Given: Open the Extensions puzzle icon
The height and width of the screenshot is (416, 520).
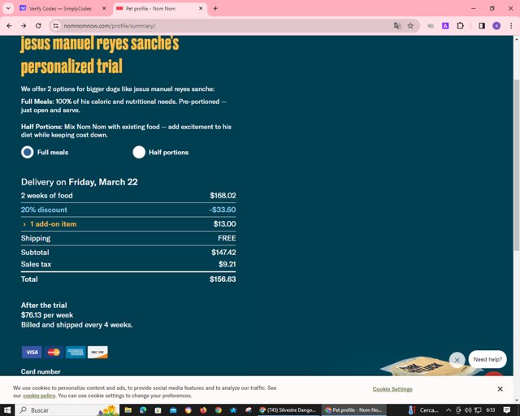Looking at the screenshot, I should point(461,25).
